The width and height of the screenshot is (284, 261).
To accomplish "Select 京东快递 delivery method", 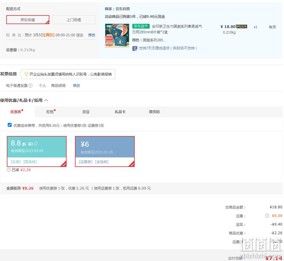I will click(28, 20).
